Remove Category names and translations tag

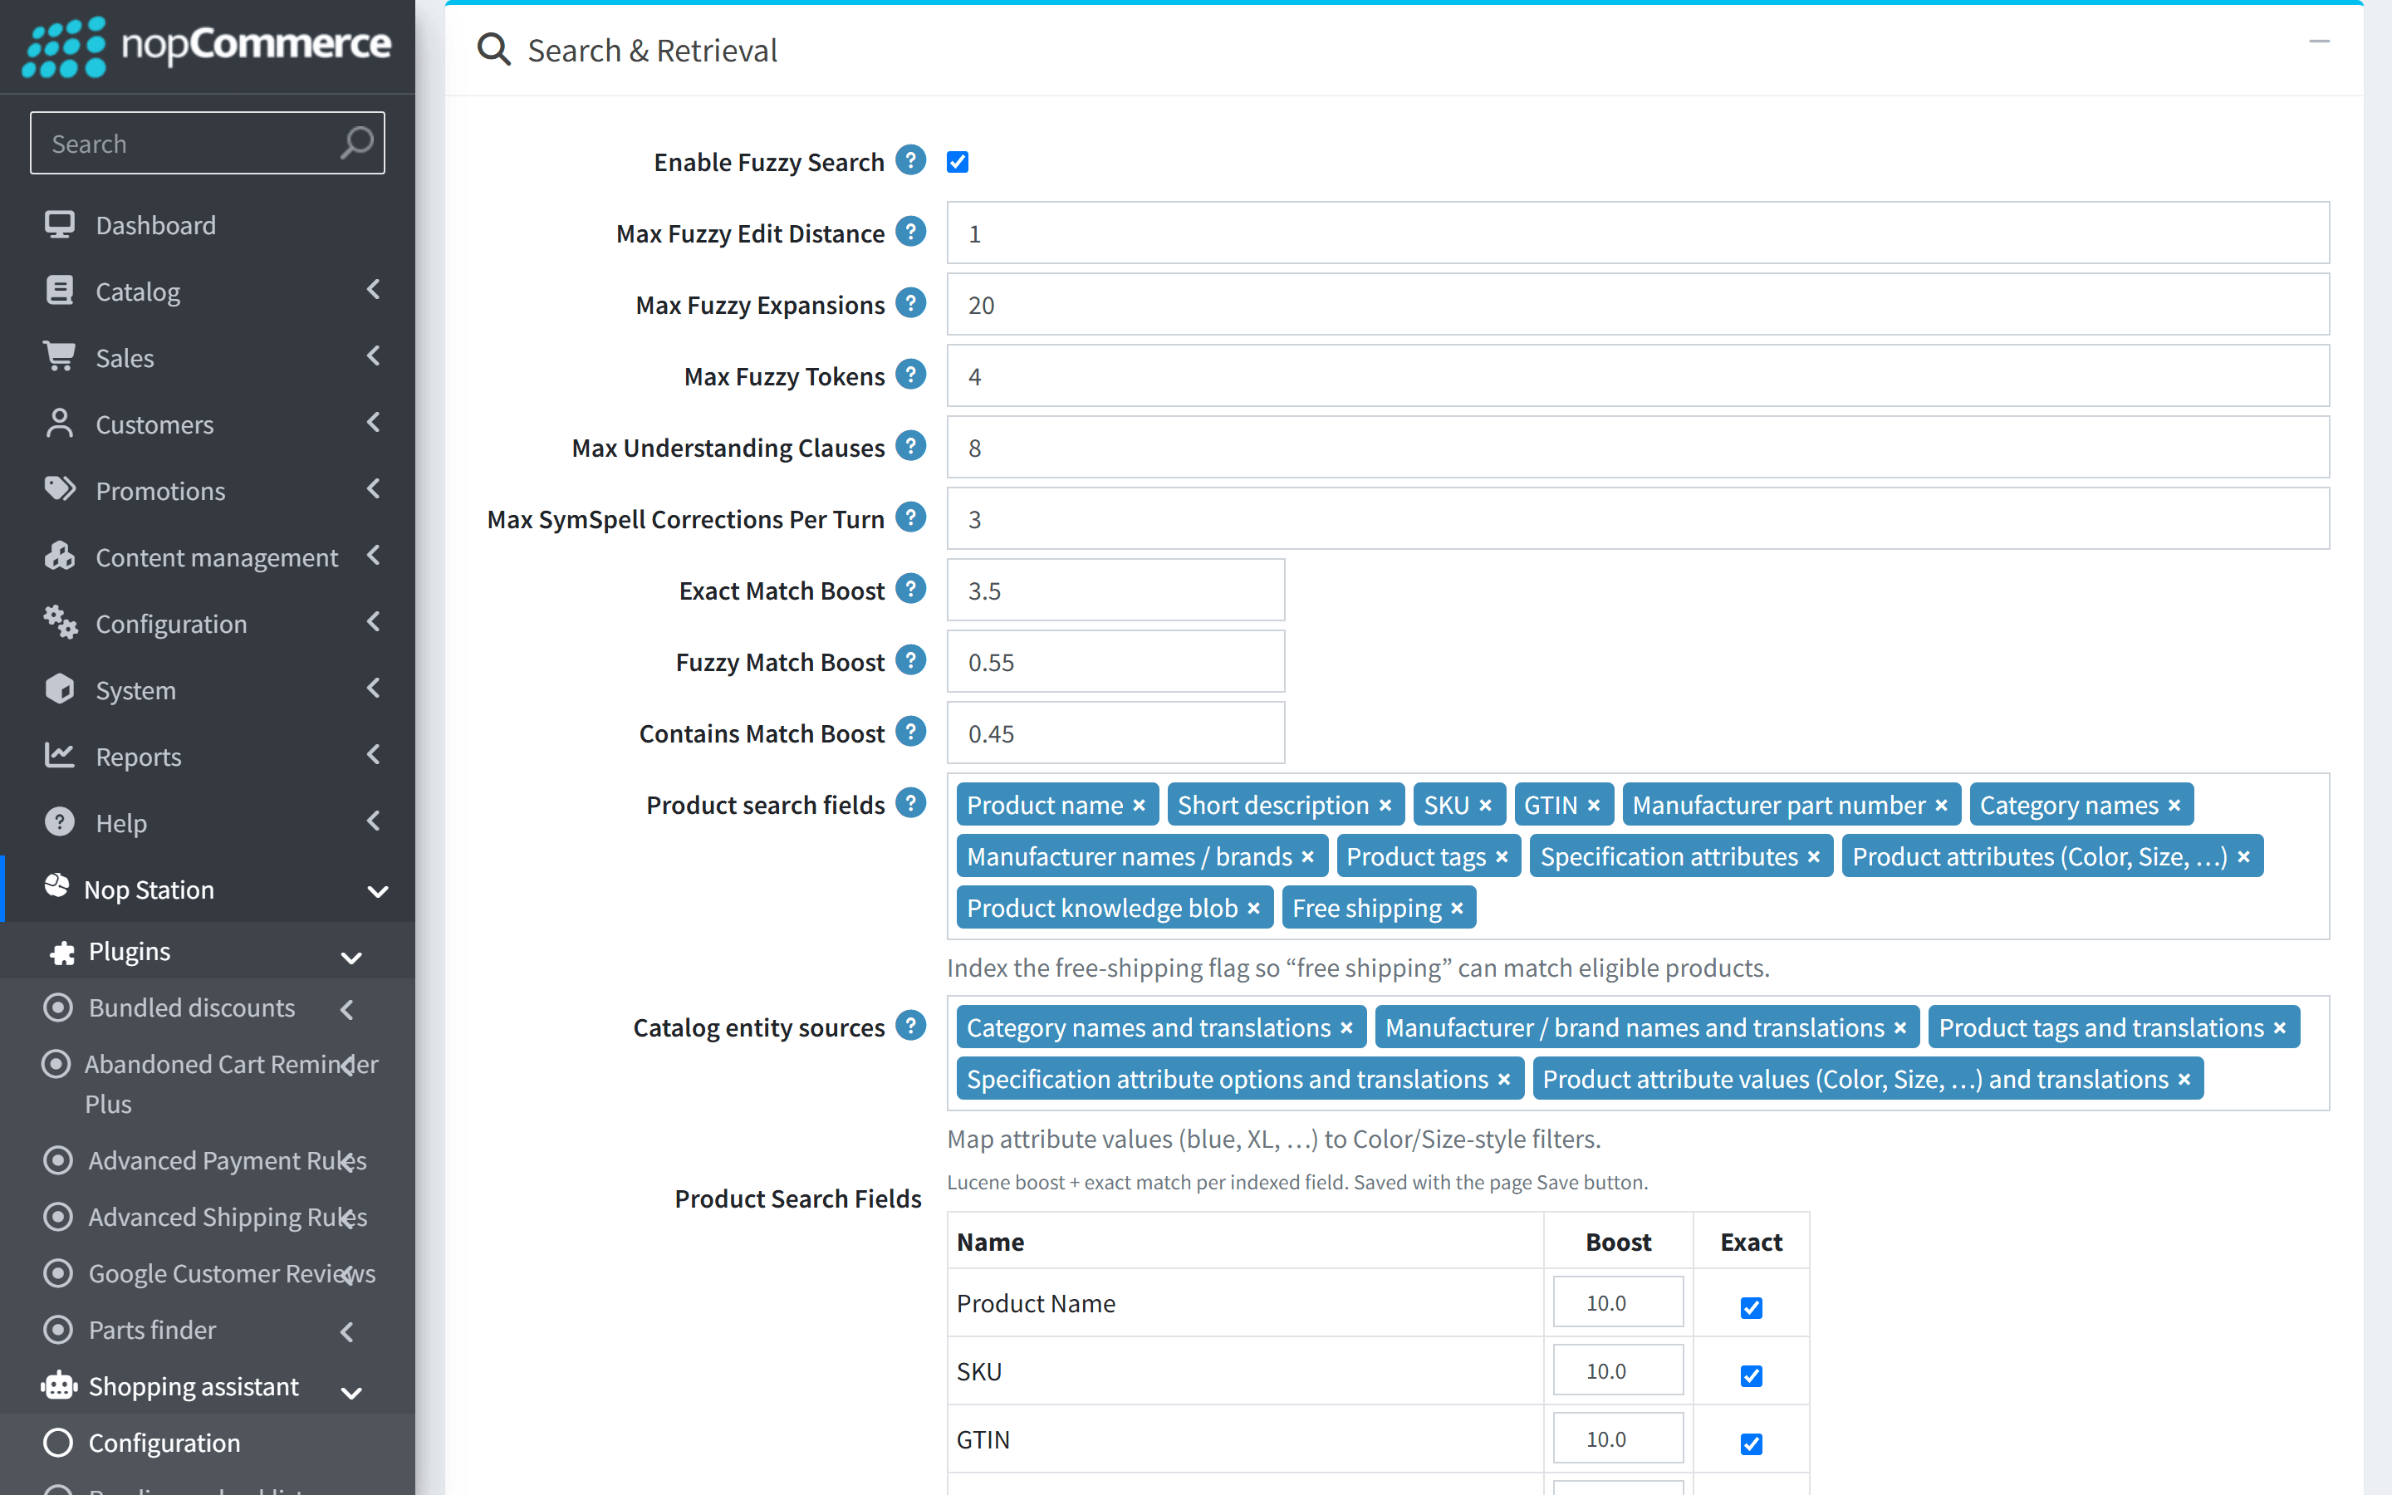click(1345, 1028)
